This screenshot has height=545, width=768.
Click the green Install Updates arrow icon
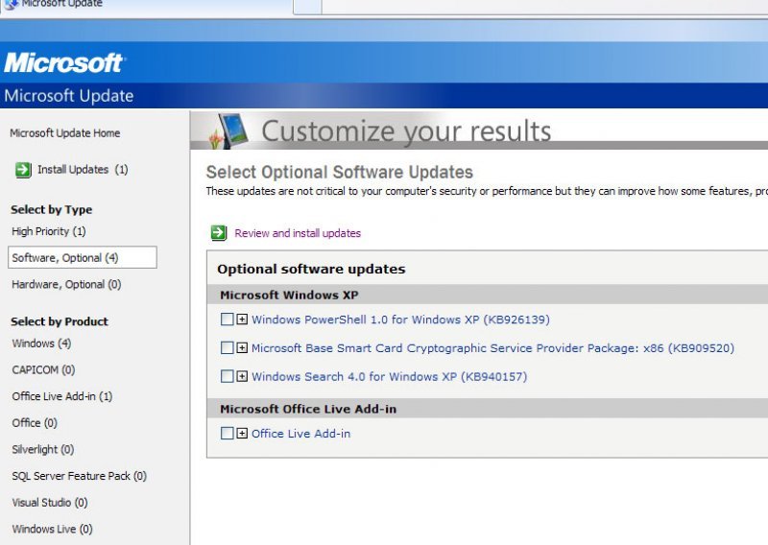click(x=23, y=170)
